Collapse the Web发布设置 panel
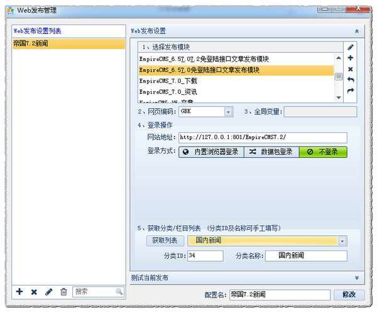The image size is (377, 312). 357,31
